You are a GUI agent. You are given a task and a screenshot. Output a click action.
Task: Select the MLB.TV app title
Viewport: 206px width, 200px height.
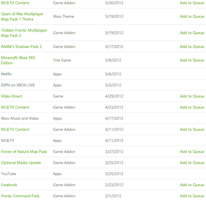point(7,140)
